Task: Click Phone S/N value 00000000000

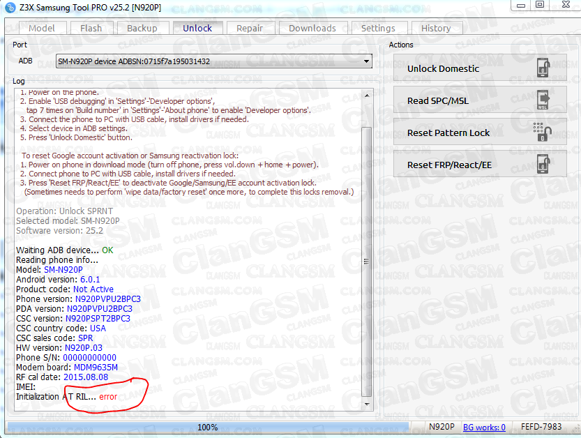Action: (90, 358)
